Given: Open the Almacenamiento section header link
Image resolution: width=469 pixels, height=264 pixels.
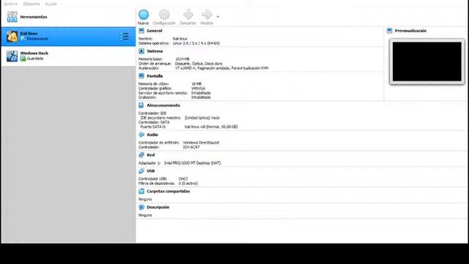Looking at the screenshot, I should [x=163, y=106].
